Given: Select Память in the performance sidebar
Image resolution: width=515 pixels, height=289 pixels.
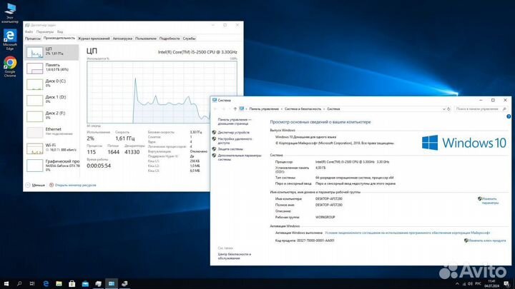Looking at the screenshot, I should point(51,69).
